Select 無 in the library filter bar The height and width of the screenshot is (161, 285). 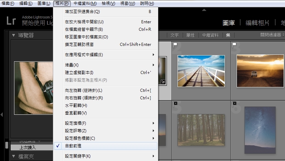(228, 35)
